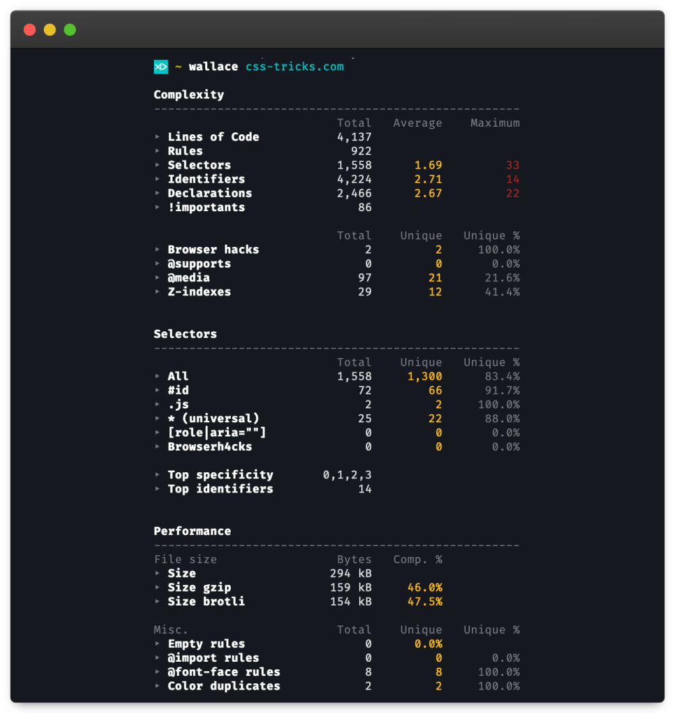The image size is (675, 713).
Task: Click the Performance section heading
Action: 192,531
